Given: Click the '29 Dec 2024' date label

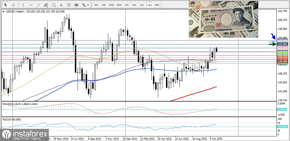Looking at the screenshot, I should point(130,138).
